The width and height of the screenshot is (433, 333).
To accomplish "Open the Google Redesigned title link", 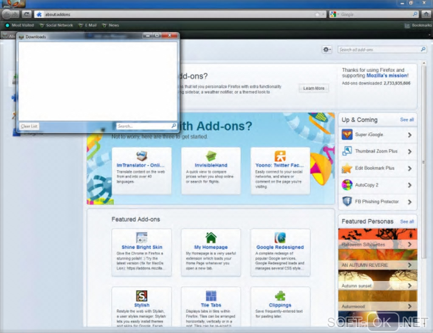I will click(280, 247).
